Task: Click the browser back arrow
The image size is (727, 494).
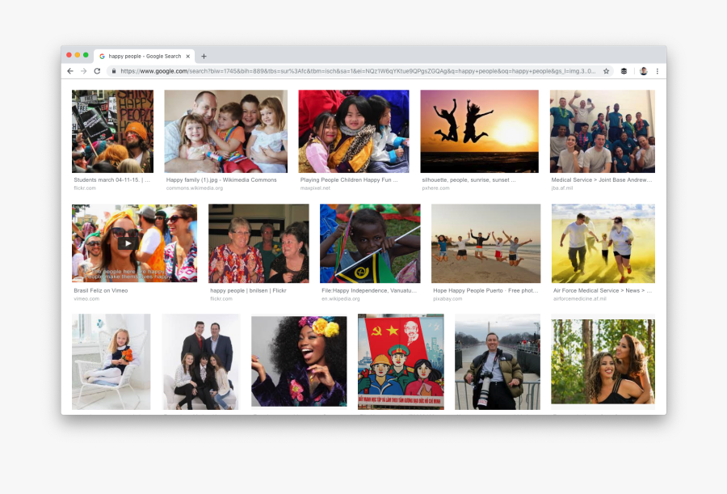Action: 70,71
